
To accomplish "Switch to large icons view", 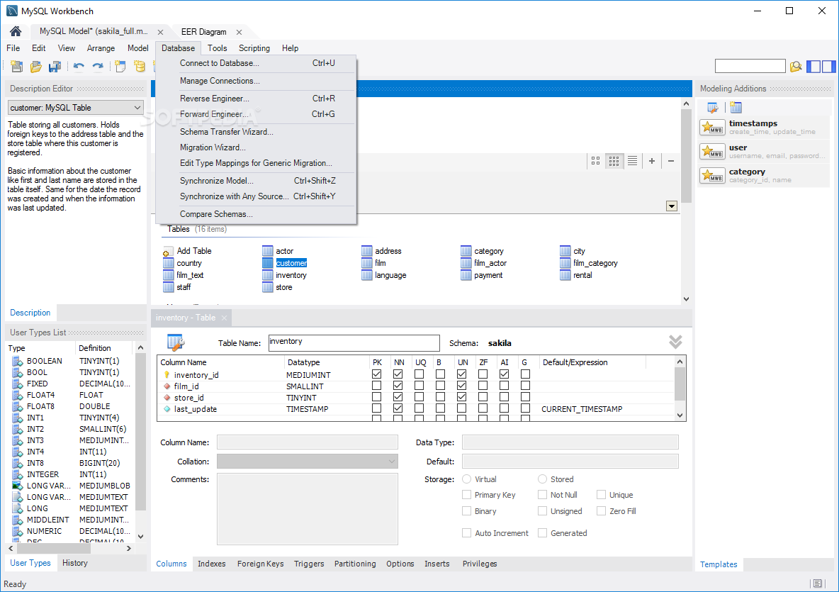I will 595,160.
